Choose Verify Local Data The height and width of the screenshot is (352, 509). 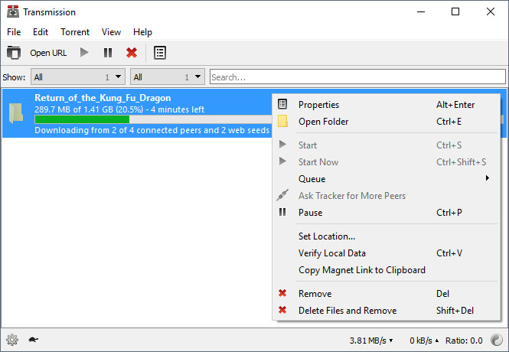(x=331, y=253)
